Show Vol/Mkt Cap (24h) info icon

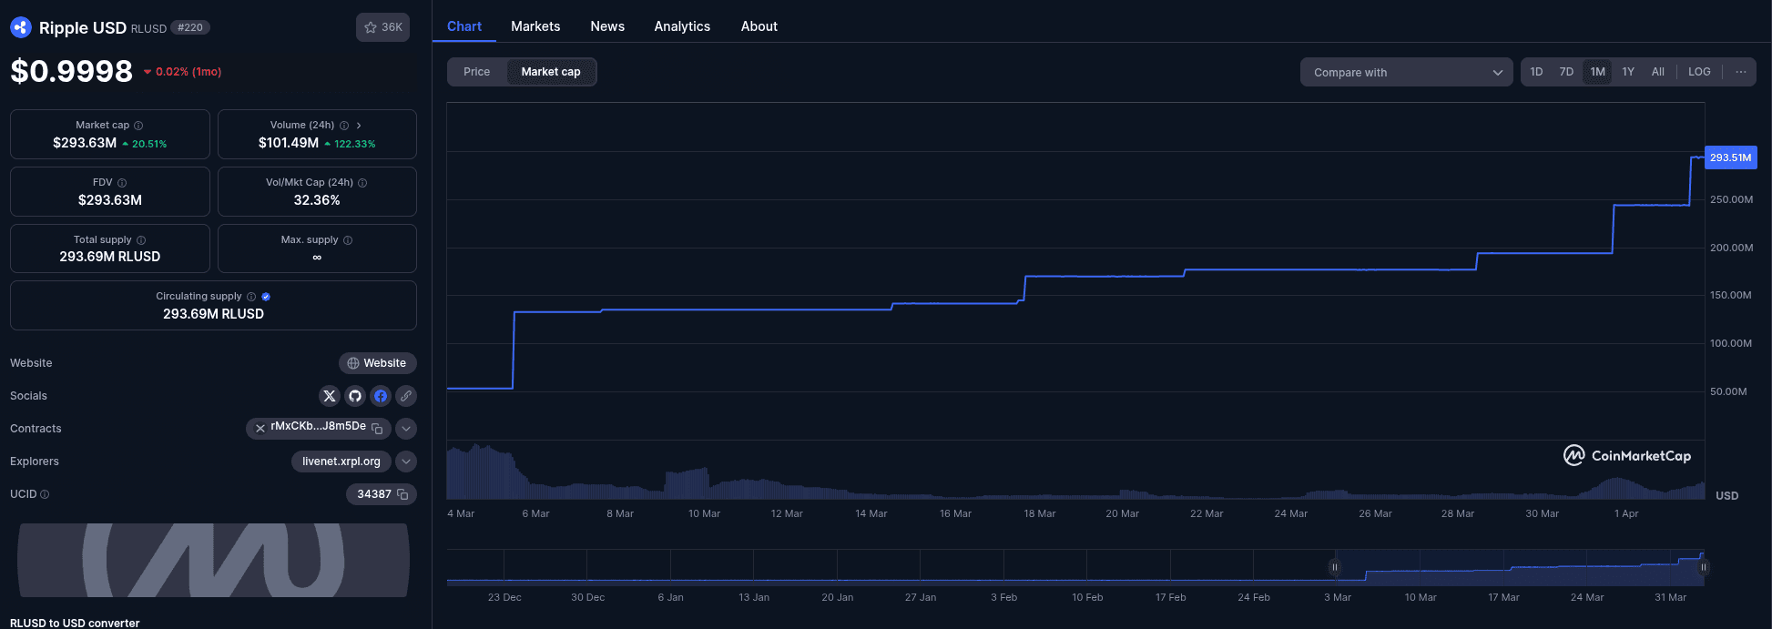[x=362, y=183]
